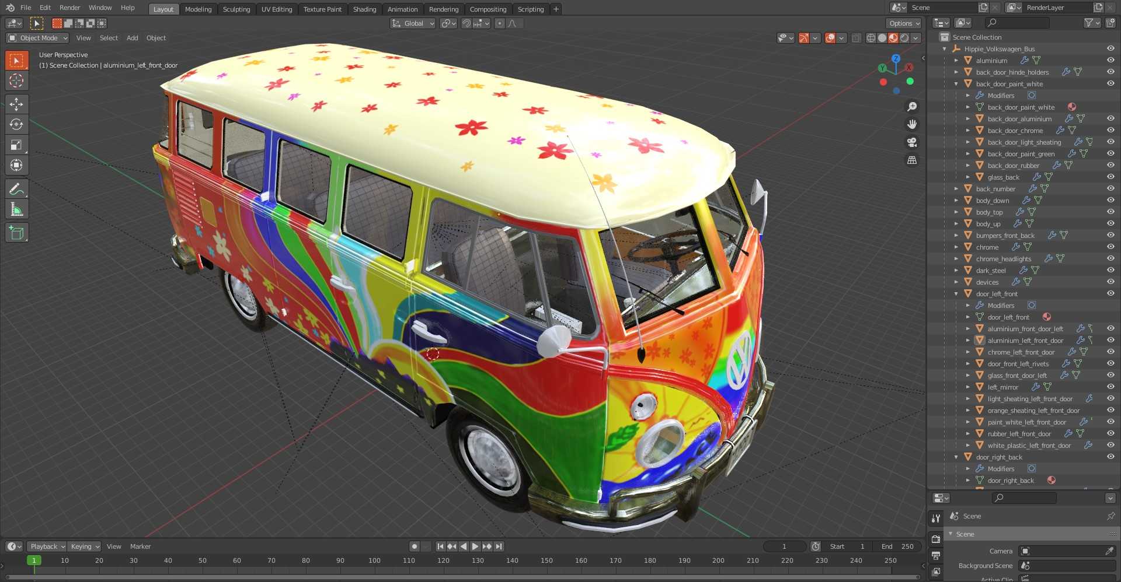This screenshot has width=1121, height=582.
Task: Collapse the door_left_front tree item
Action: click(956, 294)
